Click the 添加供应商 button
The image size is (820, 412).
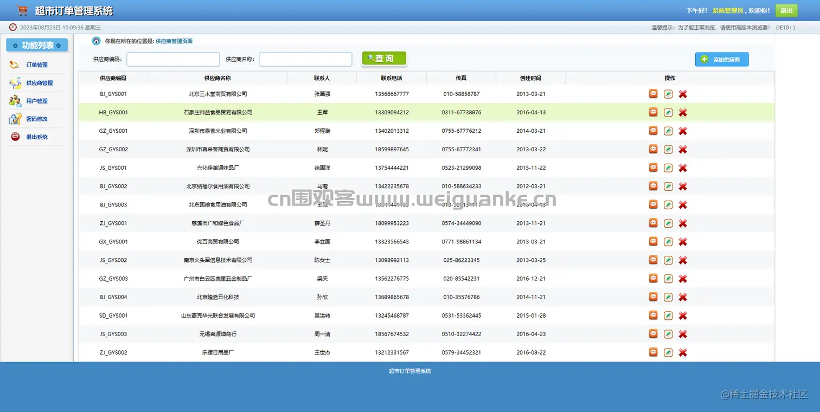722,59
